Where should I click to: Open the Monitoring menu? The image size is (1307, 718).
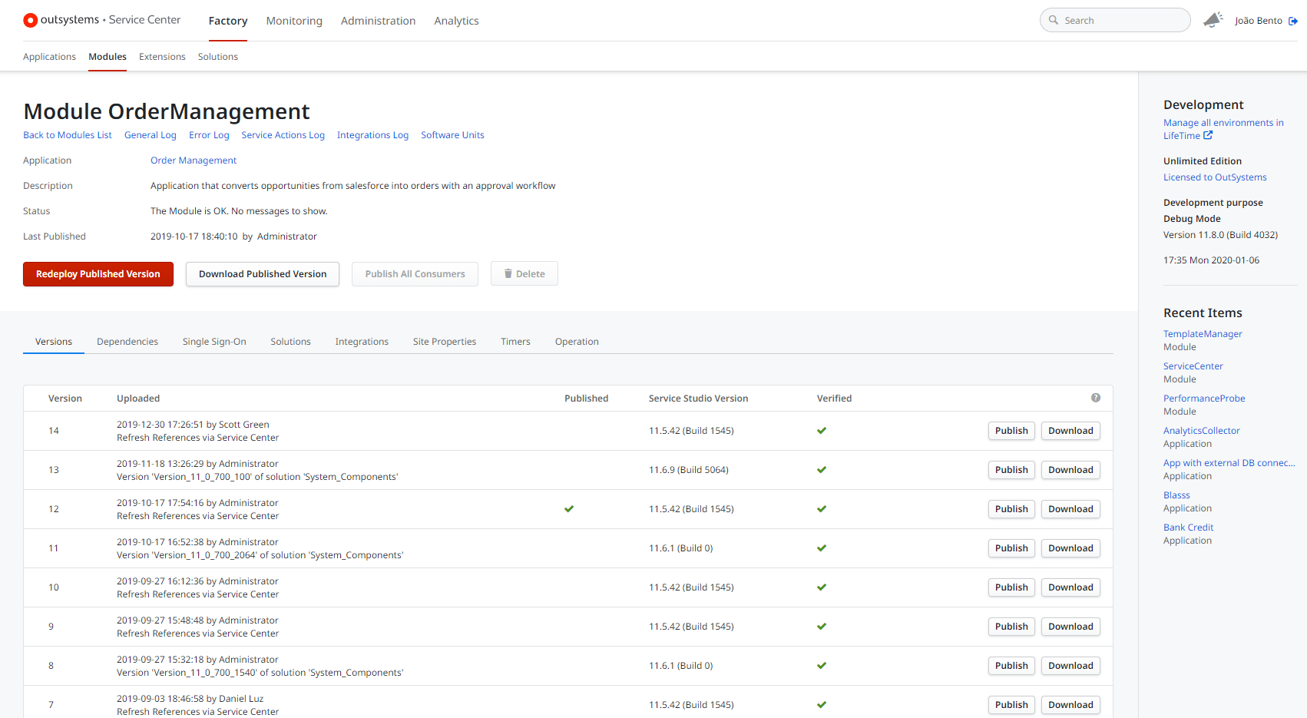click(x=294, y=21)
